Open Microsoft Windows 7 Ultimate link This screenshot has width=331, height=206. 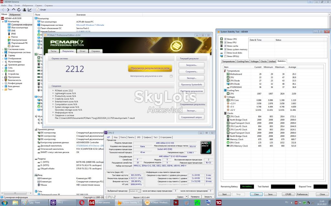(x=90, y=25)
